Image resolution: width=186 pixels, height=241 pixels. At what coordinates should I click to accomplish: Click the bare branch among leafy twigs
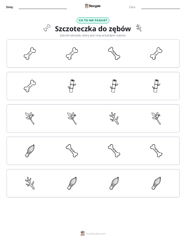[x=114, y=118]
